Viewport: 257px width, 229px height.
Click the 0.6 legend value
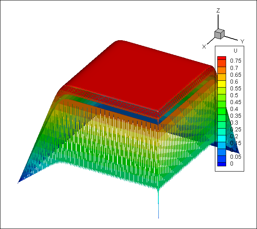pos(234,82)
